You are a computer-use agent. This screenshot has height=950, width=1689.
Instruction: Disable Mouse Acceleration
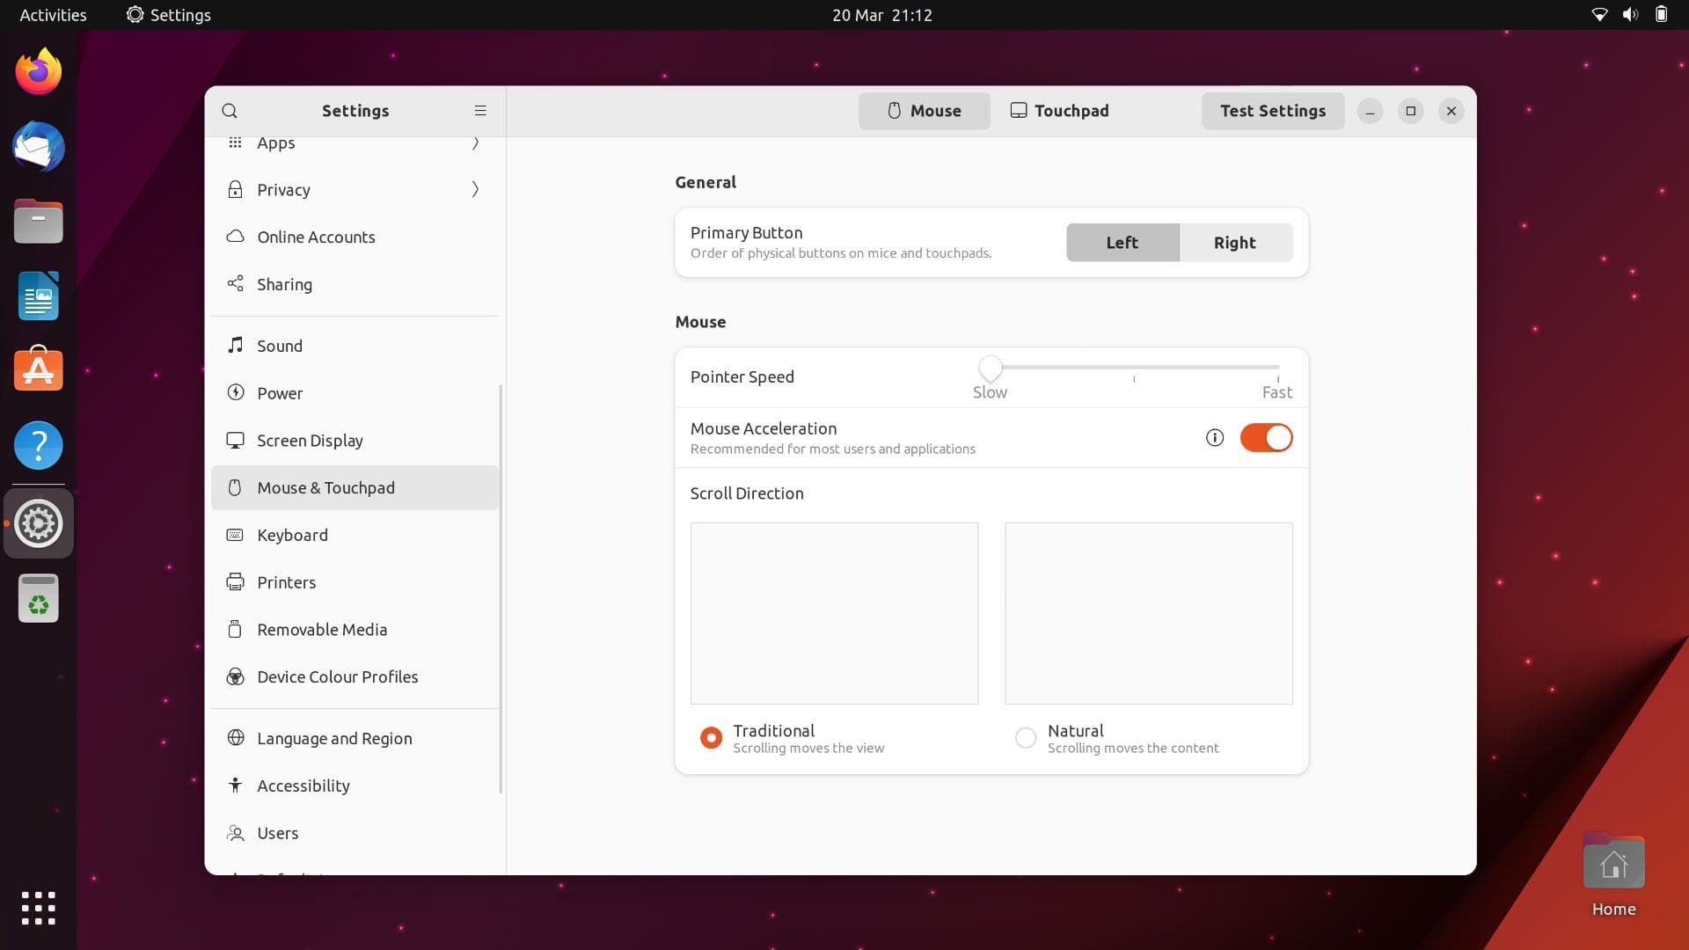[x=1266, y=437]
